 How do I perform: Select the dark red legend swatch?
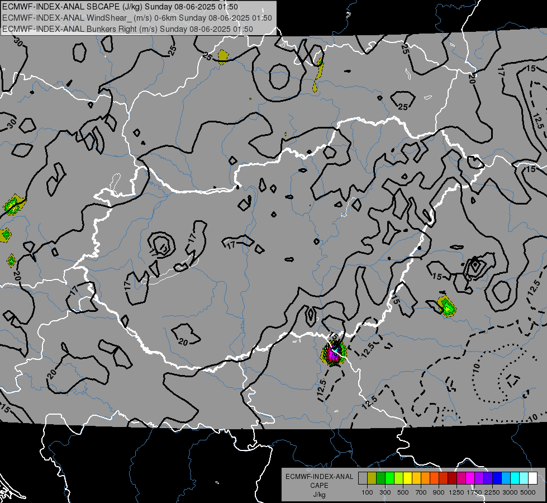[x=453, y=478]
